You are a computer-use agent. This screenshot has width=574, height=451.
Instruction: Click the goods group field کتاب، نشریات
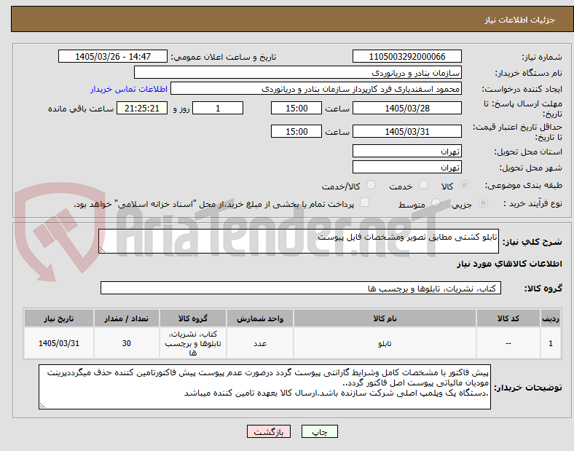click(x=301, y=288)
